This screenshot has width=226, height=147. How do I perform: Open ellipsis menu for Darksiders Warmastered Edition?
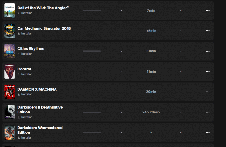click(x=208, y=132)
